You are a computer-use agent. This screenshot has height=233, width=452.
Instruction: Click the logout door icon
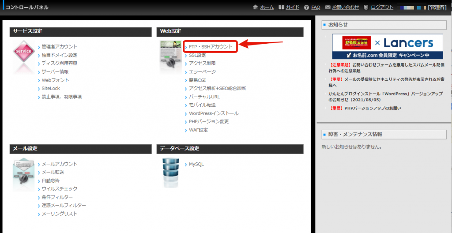pos(366,8)
